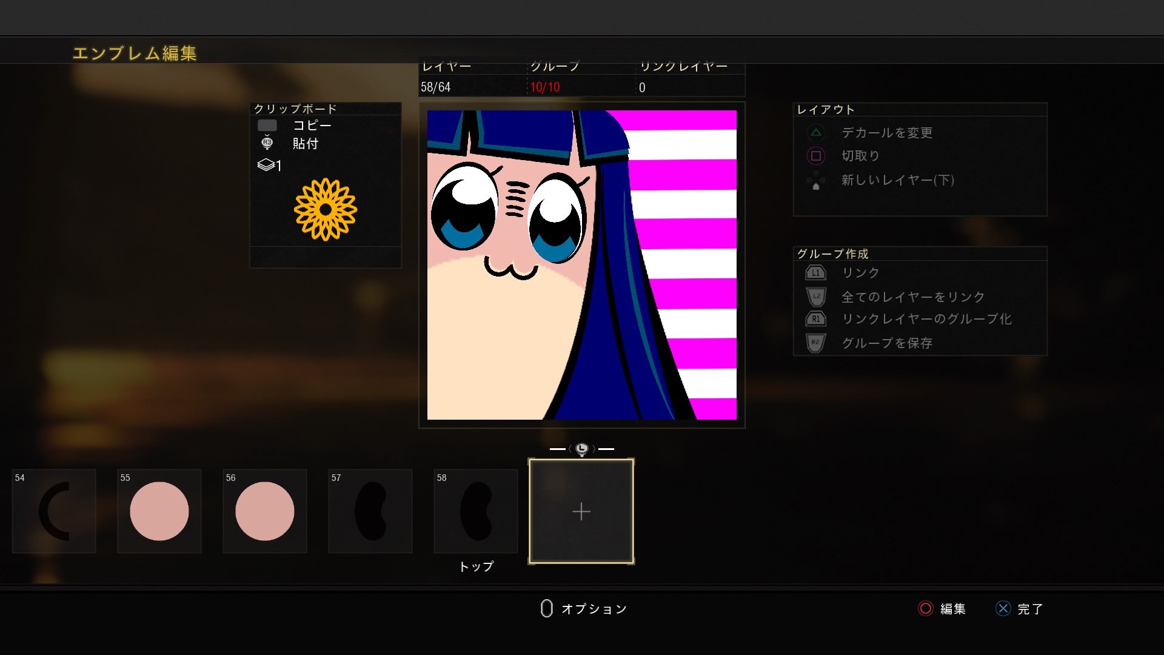Image resolution: width=1164 pixels, height=655 pixels.
Task: Click the R1 icon for リンクレイヤーのグループ化
Action: coord(815,319)
